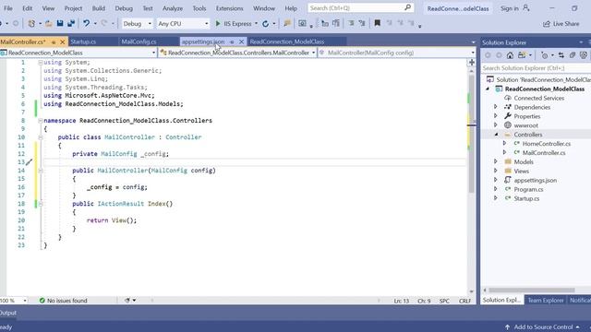Click the uncomment lines toolbar icon
The width and height of the screenshot is (591, 332).
coord(362,23)
